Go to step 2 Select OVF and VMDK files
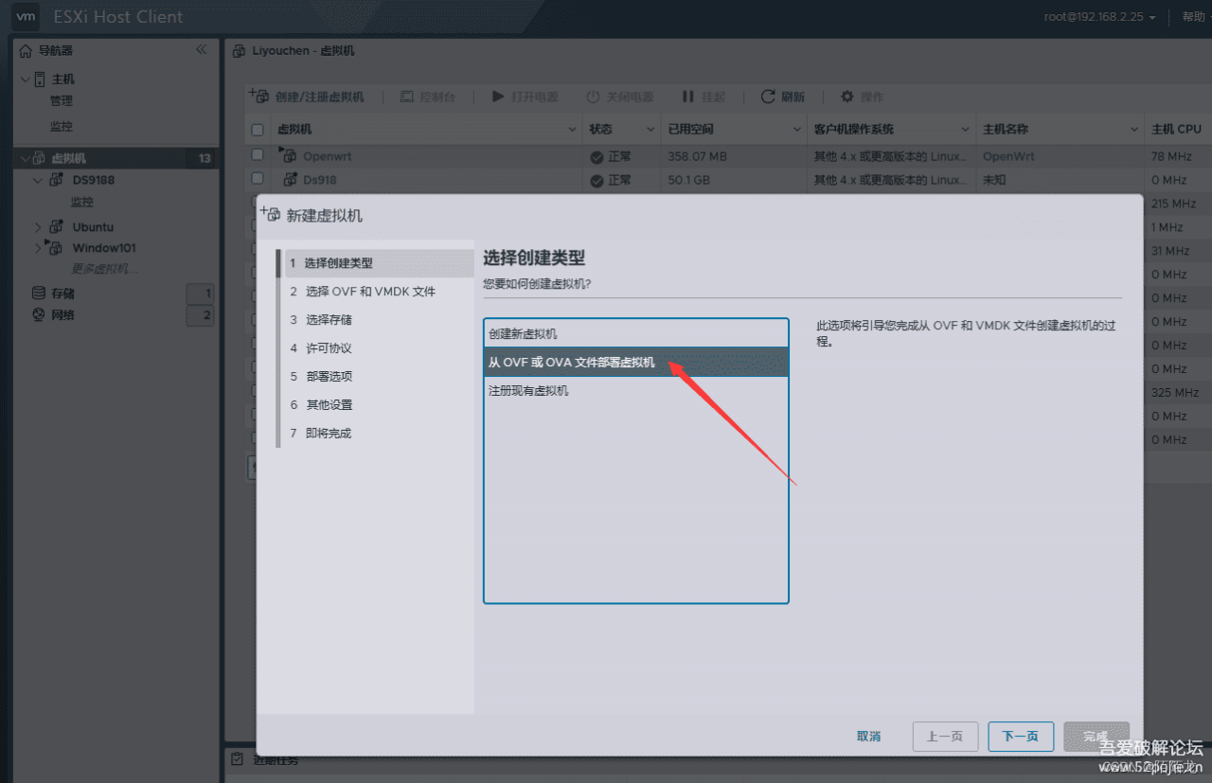 [x=370, y=292]
